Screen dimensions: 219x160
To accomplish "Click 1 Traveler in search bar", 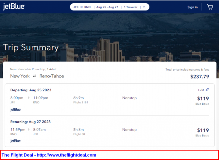I will tap(131, 7).
